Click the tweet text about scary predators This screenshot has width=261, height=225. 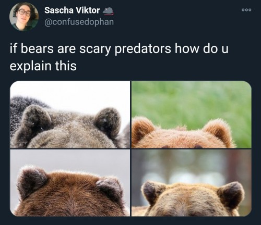tap(119, 57)
